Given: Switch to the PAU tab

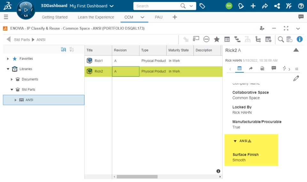Looking at the screenshot, I should [159, 17].
